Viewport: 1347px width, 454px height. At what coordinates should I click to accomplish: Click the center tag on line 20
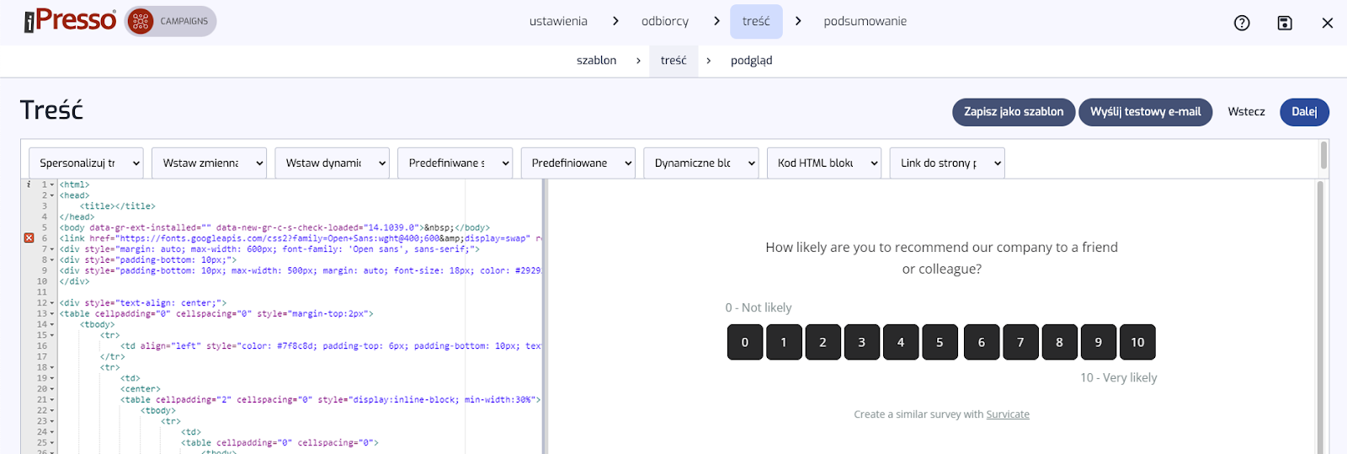tap(141, 389)
